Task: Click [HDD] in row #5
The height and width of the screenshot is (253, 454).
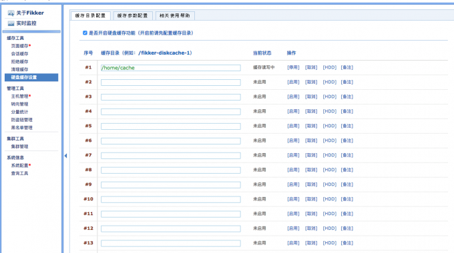Action: [x=330, y=126]
